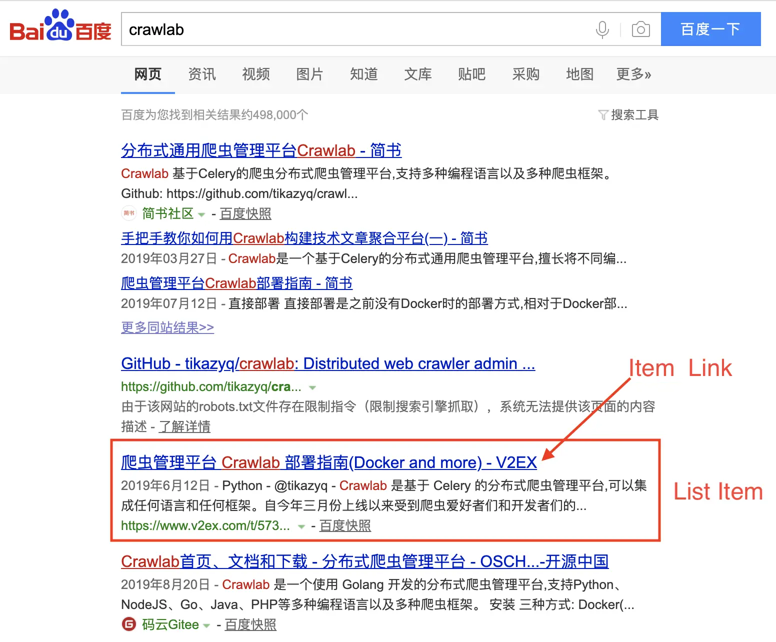The height and width of the screenshot is (642, 776).
Task: Expand the arrow next to 码云Gitee
Action: [x=206, y=625]
